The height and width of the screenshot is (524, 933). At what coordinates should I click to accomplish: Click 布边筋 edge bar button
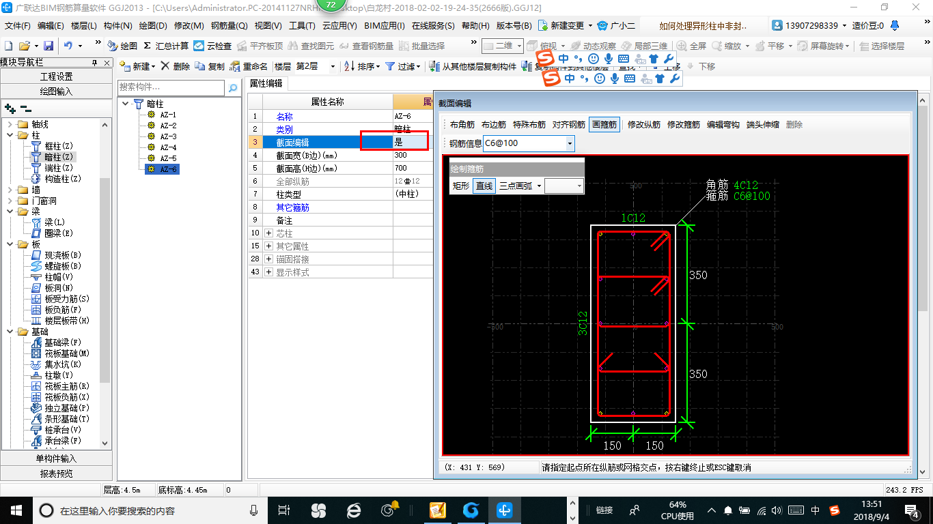pyautogui.click(x=494, y=125)
